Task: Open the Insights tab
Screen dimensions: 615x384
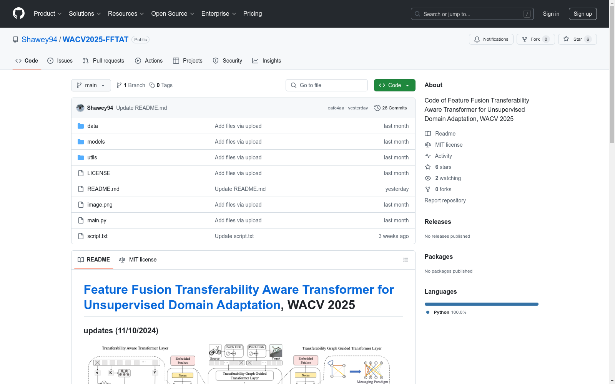Action: point(267,61)
